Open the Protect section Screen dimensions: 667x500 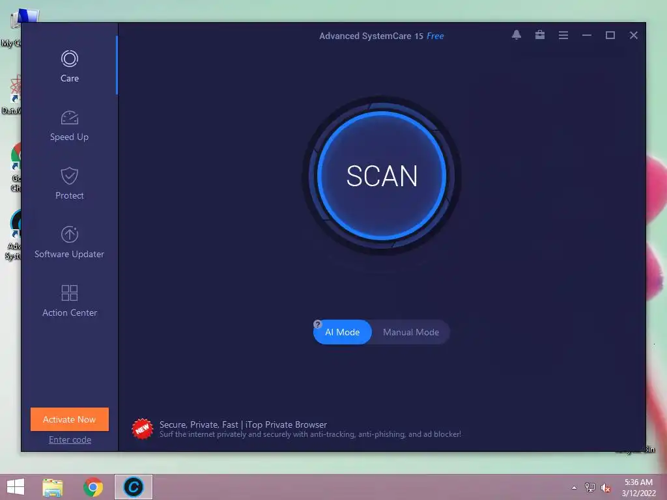(69, 183)
